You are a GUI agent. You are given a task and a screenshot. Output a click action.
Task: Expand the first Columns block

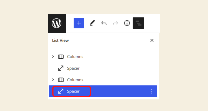tap(53, 57)
